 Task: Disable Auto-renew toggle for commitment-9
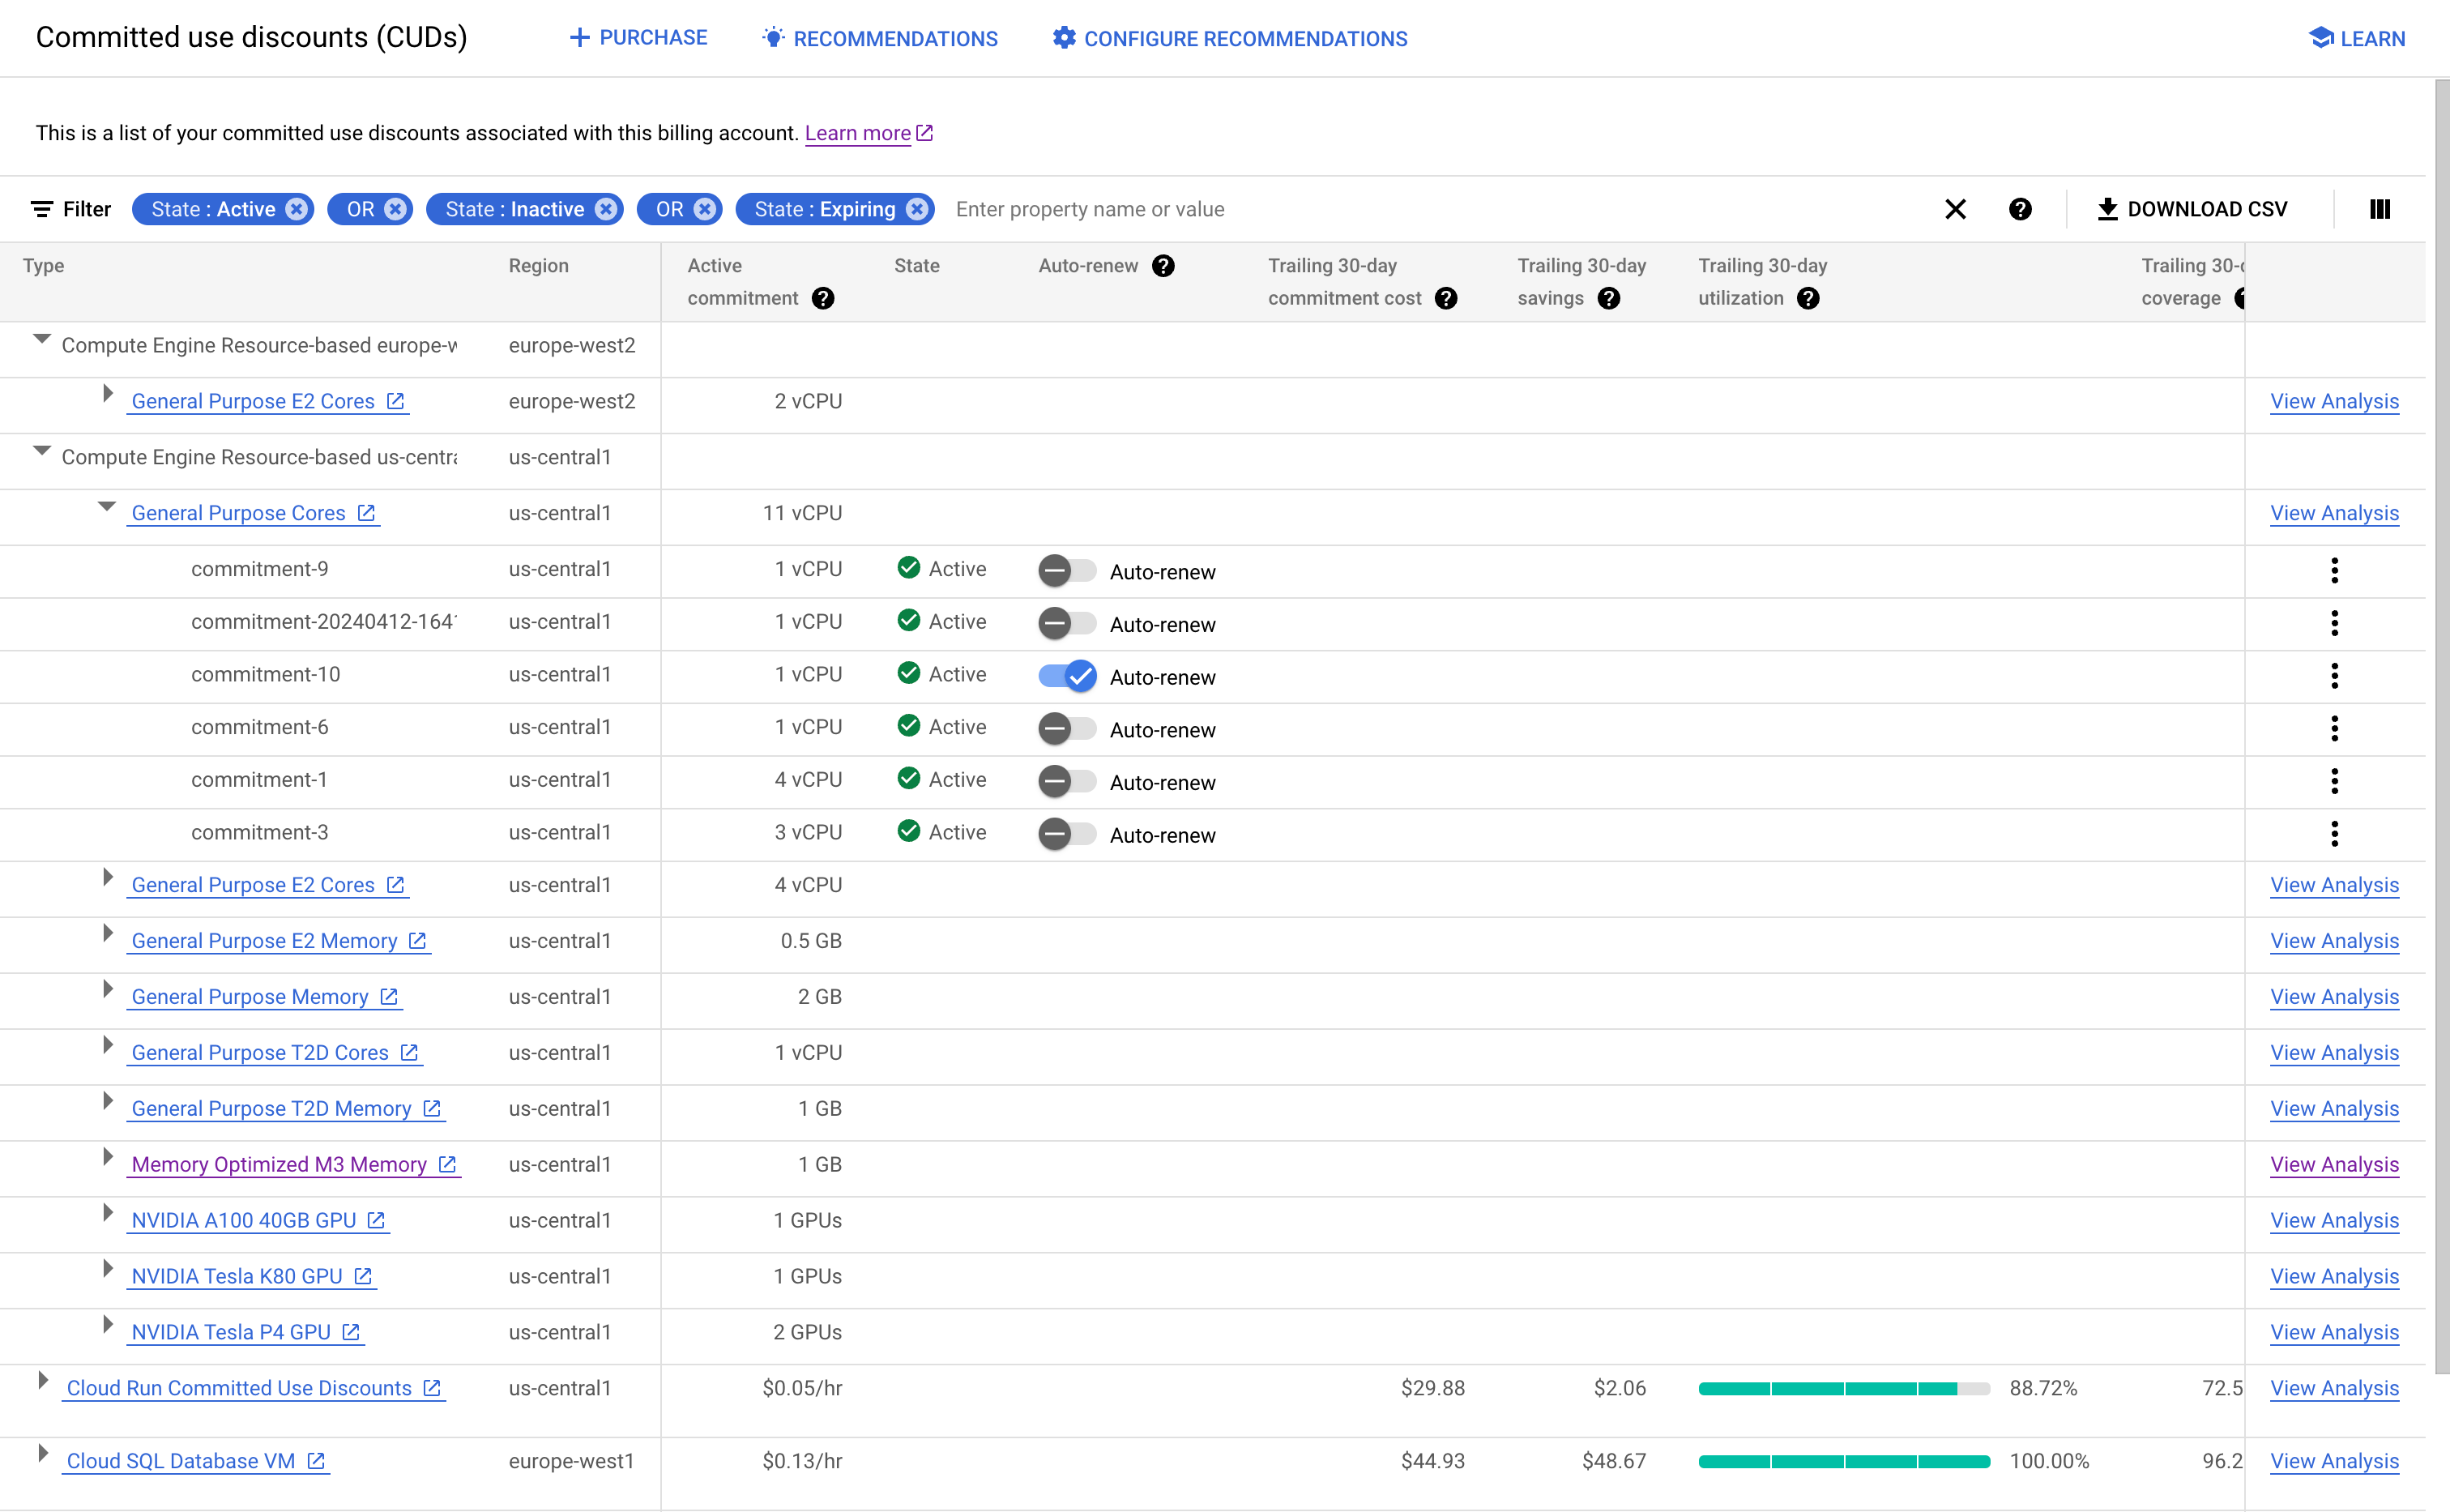tap(1064, 570)
